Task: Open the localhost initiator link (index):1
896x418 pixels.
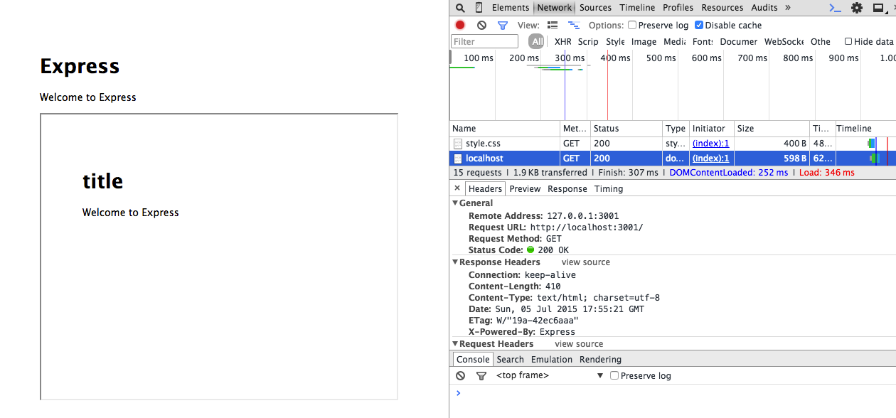Action: [710, 159]
